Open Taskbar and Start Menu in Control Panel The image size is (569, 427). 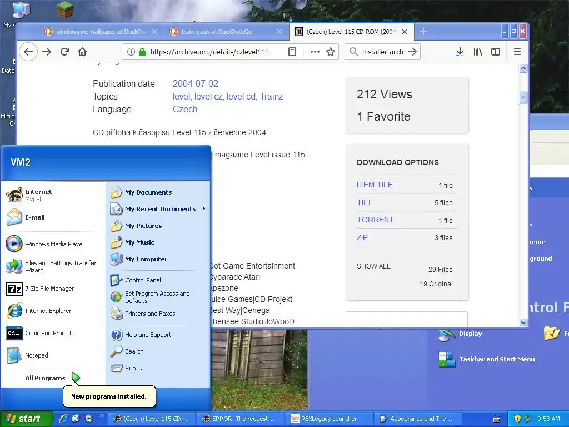click(x=487, y=359)
